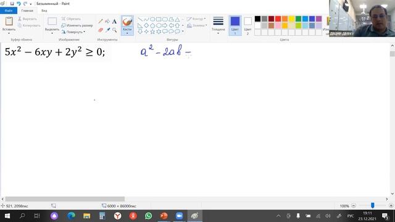Choose the five-point star shape
Viewport: 395px width, 222px height.
click(x=152, y=31)
